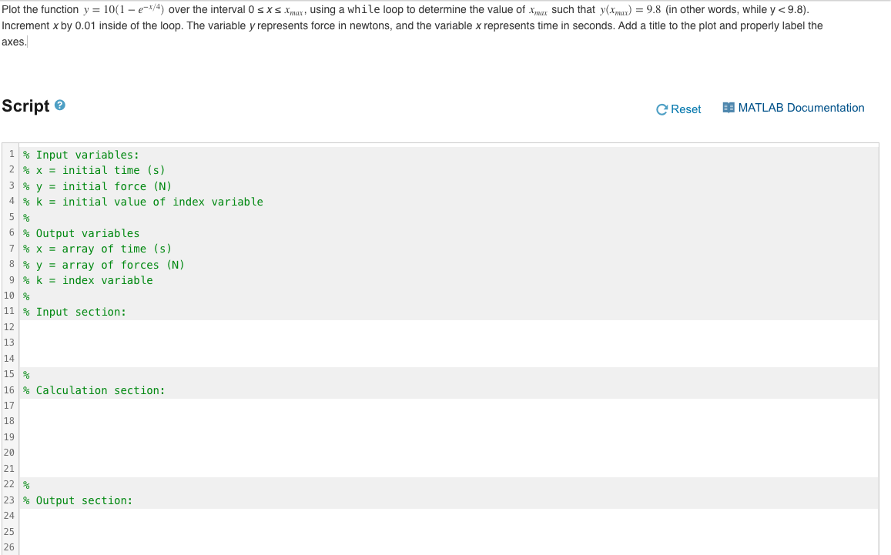Click the problem description text area
The width and height of the screenshot is (891, 555).
click(x=385, y=25)
